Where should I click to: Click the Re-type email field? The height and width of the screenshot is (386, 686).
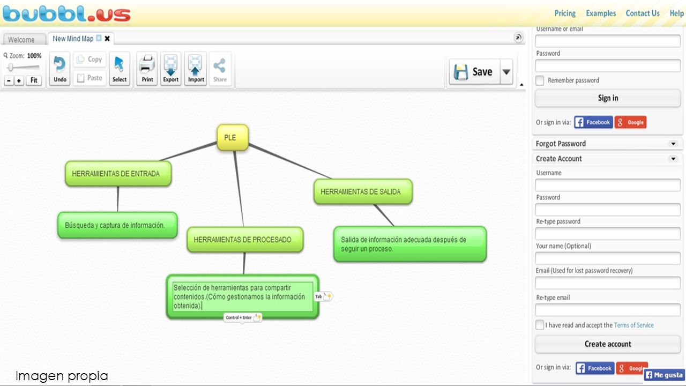point(608,310)
